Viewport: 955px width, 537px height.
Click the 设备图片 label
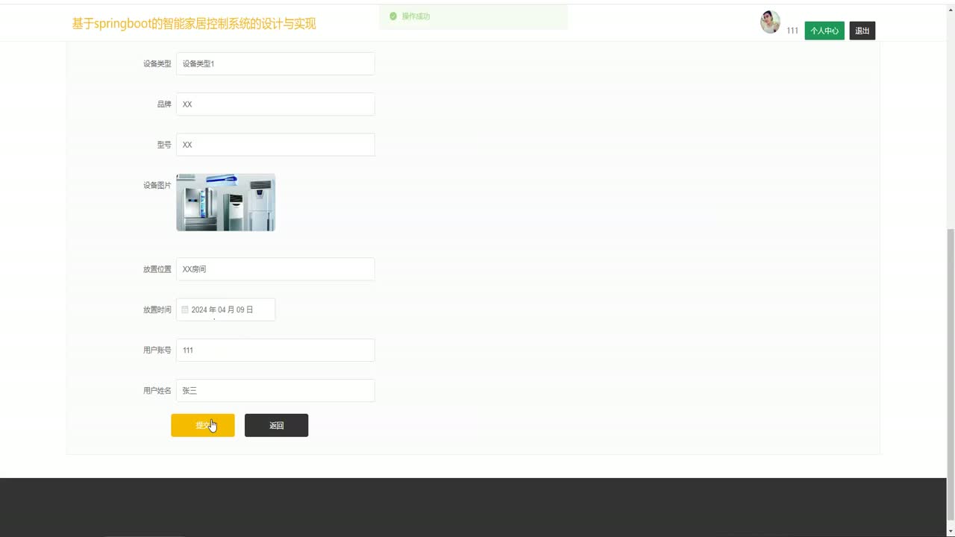click(x=157, y=185)
